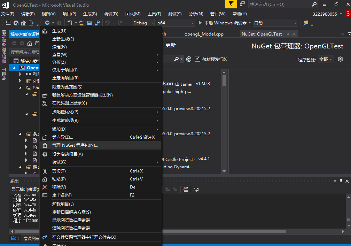Viewport: 351px width, 246px height.
Task: Switch to the 错误列表 bottom tab
Action: pos(31,238)
